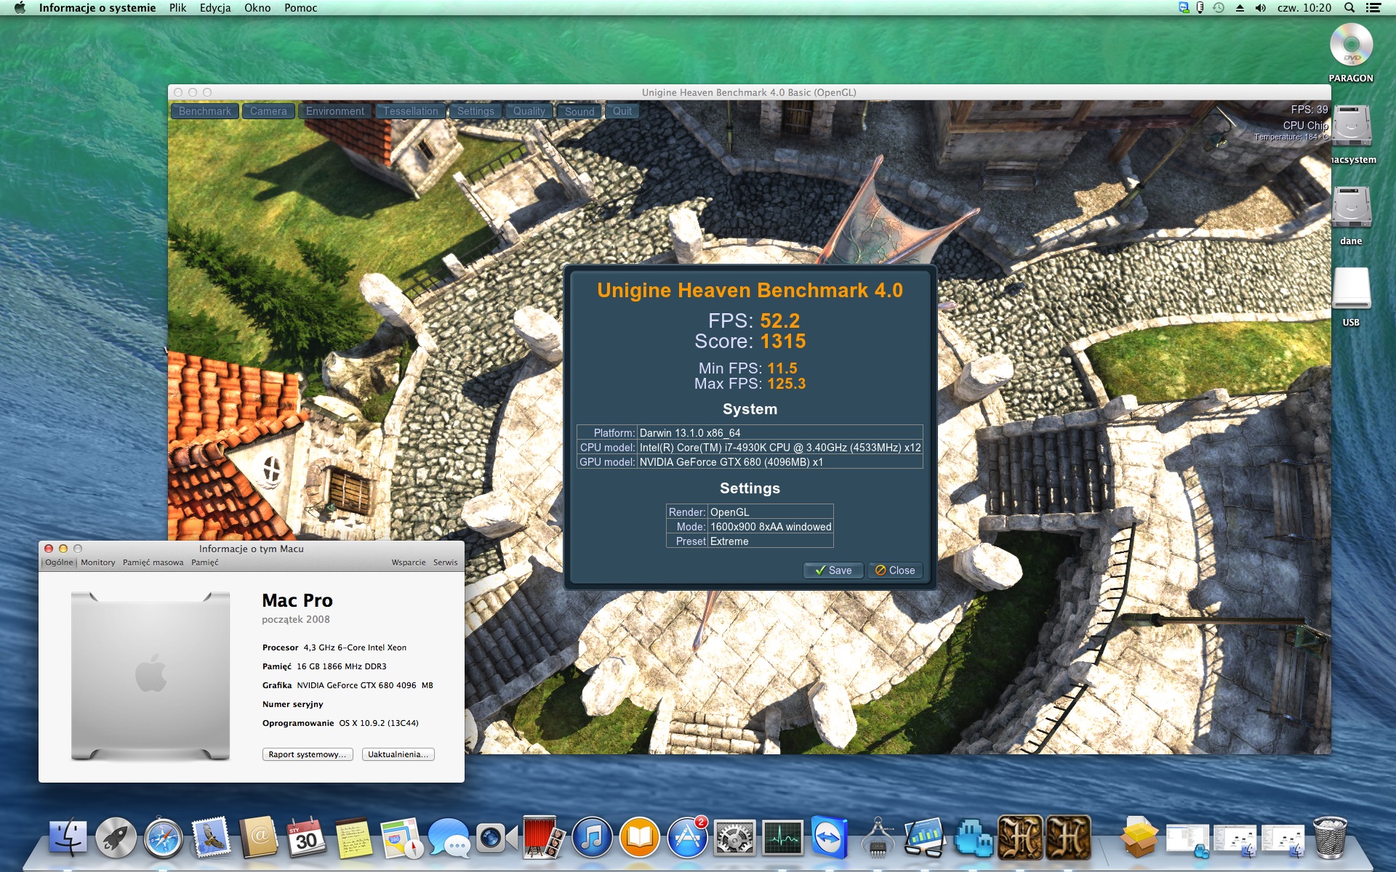Open Heaven's Environment menu
1396x872 pixels.
coord(335,111)
